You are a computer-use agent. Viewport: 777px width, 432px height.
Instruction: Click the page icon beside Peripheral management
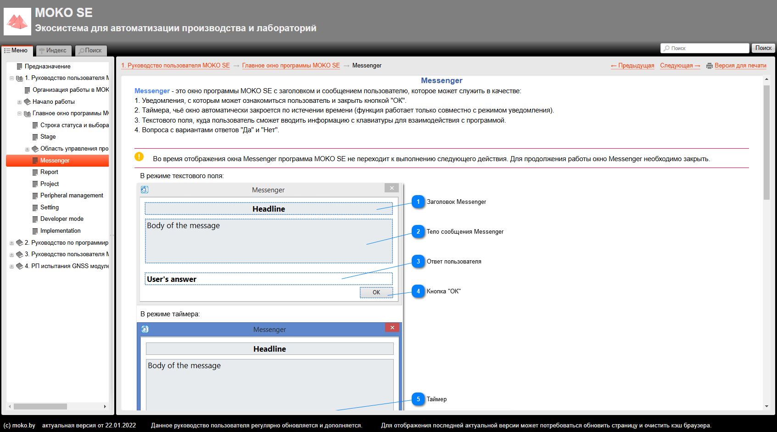tap(35, 196)
